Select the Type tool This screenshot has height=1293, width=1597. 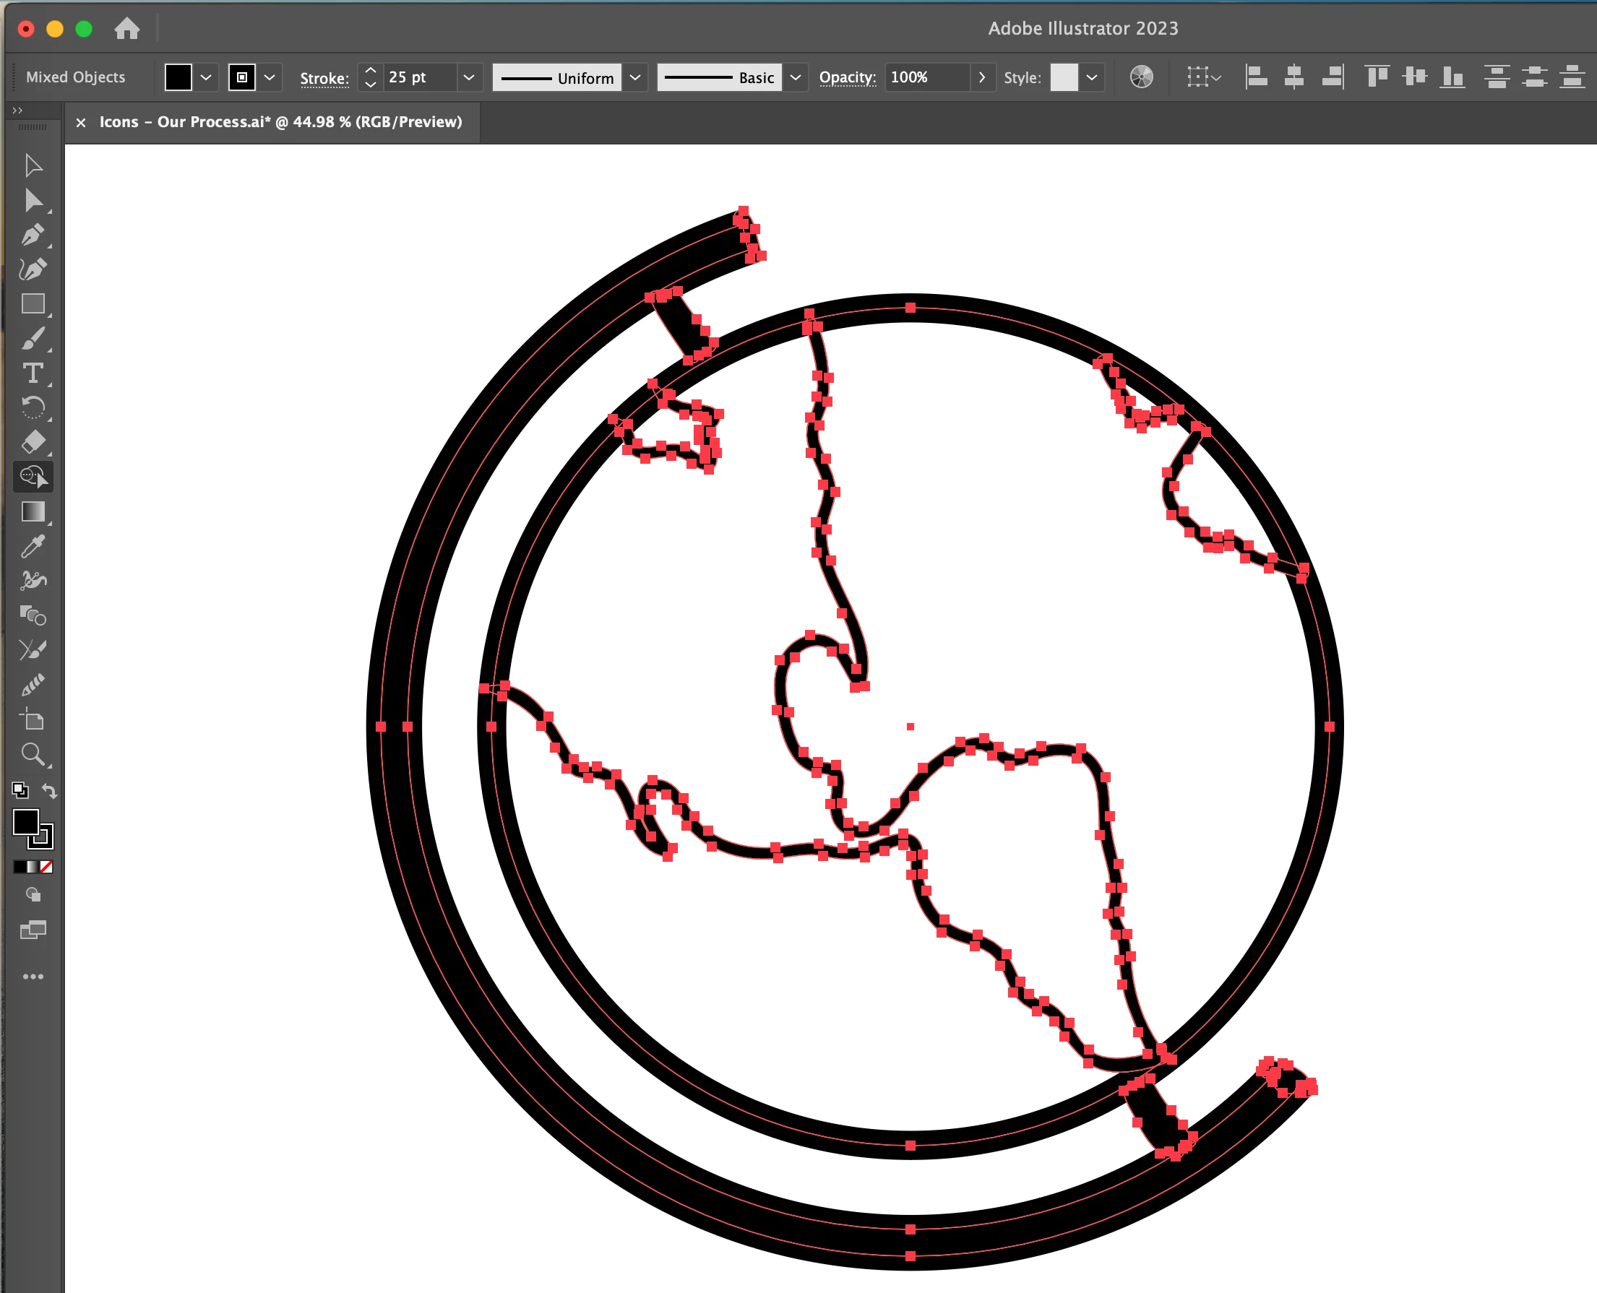click(32, 373)
